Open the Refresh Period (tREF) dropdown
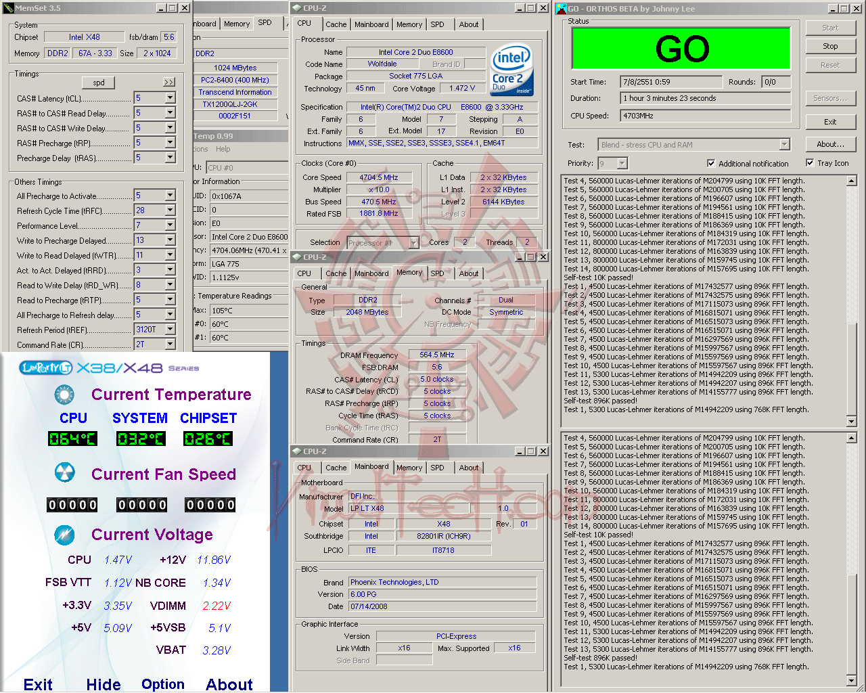The image size is (866, 693). point(170,330)
